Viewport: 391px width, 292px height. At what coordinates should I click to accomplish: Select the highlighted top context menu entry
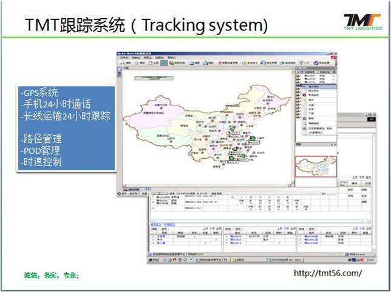pos(319,87)
